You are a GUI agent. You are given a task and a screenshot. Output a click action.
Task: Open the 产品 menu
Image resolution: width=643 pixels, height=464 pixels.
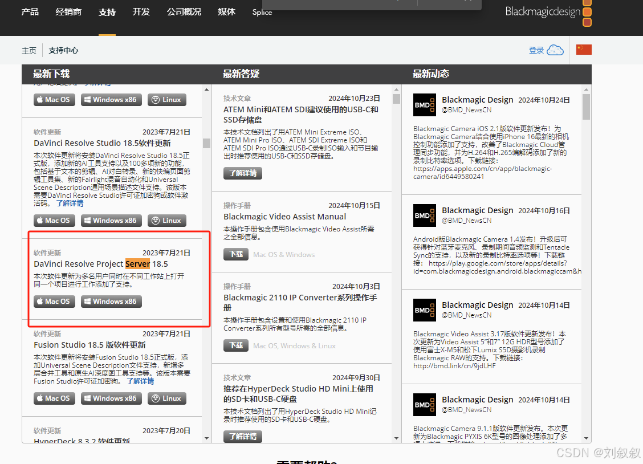(30, 11)
